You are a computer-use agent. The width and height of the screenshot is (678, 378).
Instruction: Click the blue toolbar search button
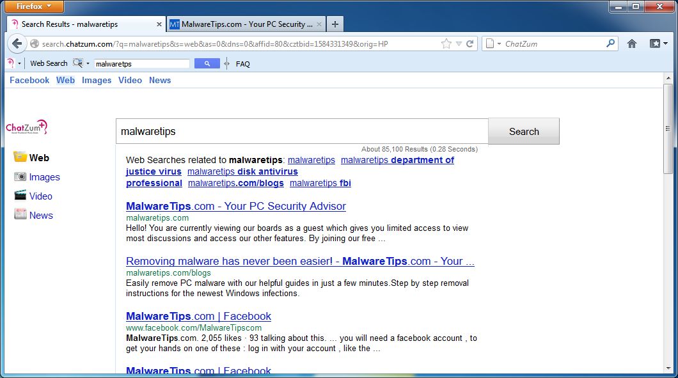[207, 63]
